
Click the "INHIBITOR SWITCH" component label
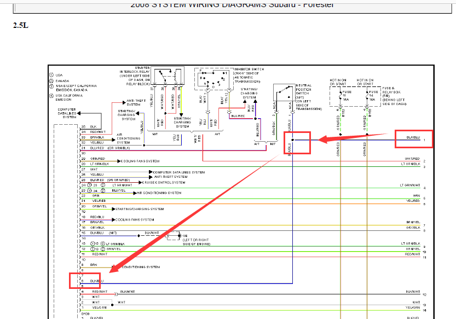[249, 76]
